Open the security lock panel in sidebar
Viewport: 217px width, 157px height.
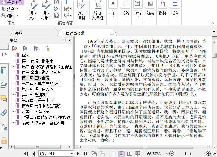pyautogui.click(x=4, y=140)
